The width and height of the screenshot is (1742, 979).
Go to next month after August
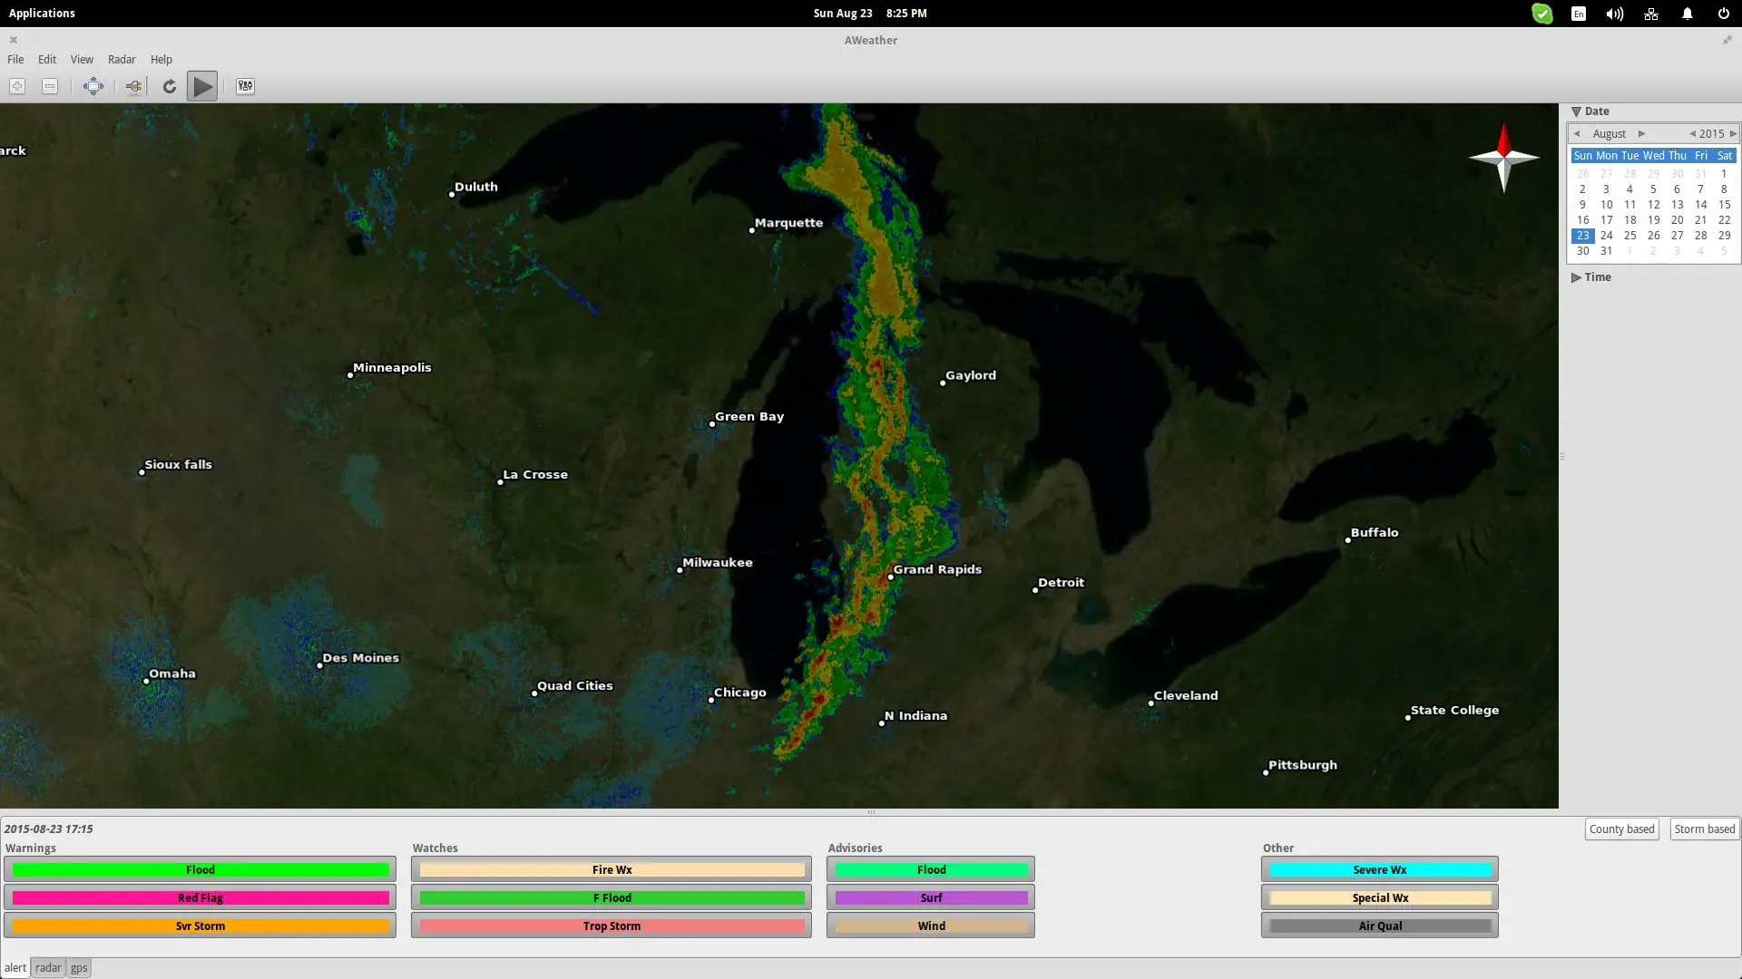pyautogui.click(x=1641, y=134)
